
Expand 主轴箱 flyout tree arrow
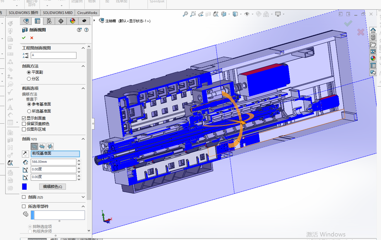pyautogui.click(x=94, y=20)
